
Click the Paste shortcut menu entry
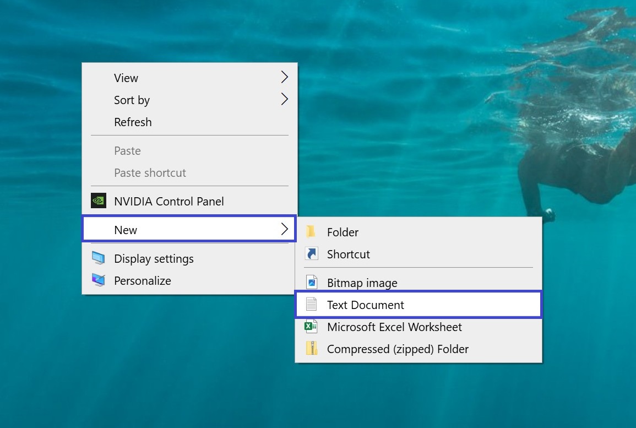click(x=150, y=173)
